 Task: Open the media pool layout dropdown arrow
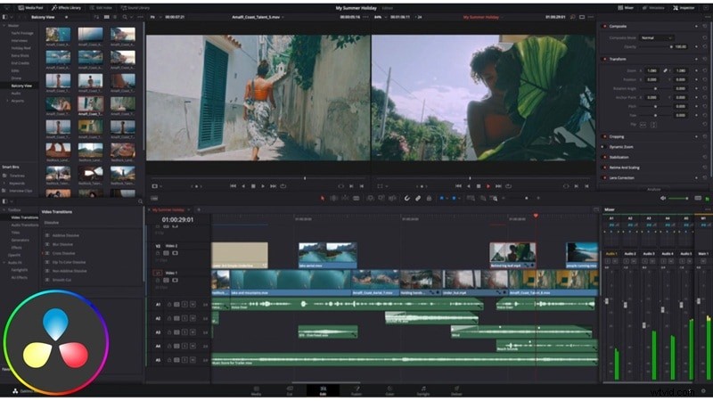(x=10, y=17)
